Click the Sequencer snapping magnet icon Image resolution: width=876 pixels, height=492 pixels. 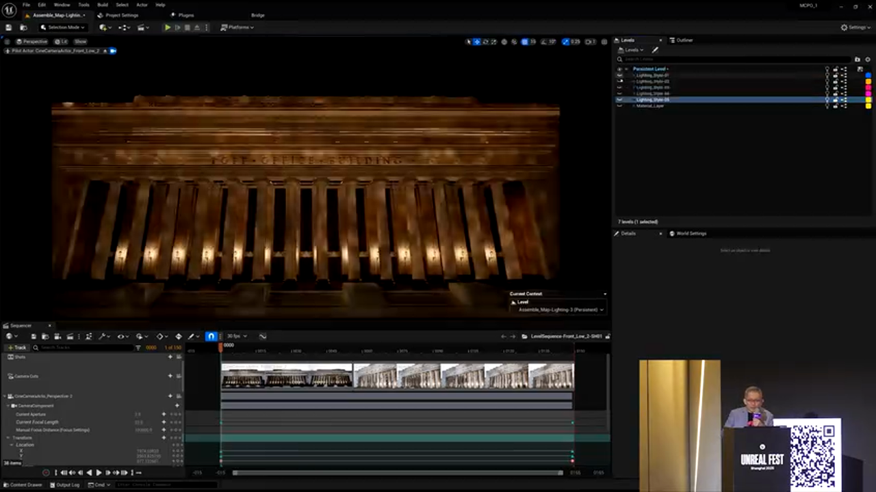[211, 336]
